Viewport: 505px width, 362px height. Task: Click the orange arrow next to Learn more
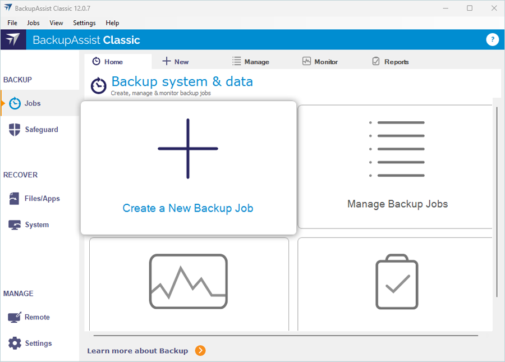pyautogui.click(x=200, y=350)
